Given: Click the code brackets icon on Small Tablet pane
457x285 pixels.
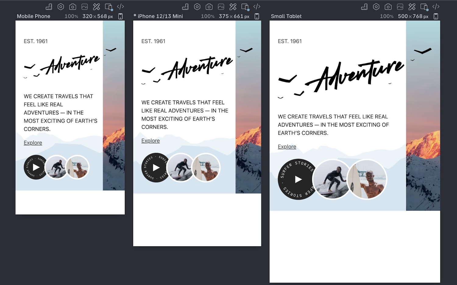Looking at the screenshot, I should tap(436, 7).
